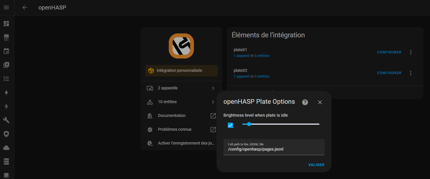Open the cloud sidebar icon

pos(6,148)
